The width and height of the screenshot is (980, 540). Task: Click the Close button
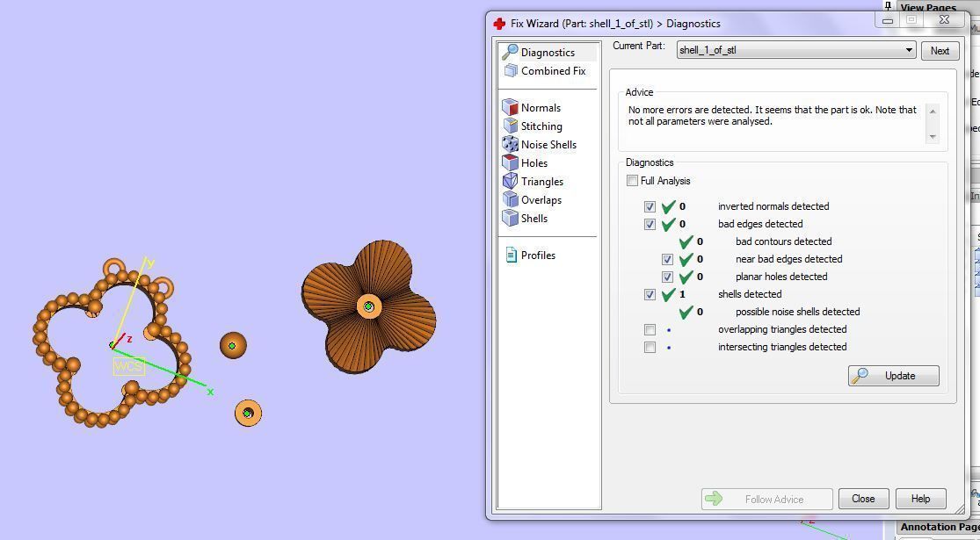click(x=863, y=499)
